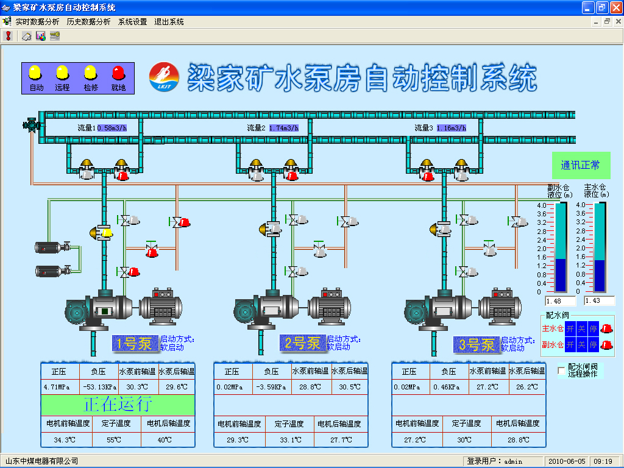Click the yellow lit valve above pump 1
624x468 pixels.
click(104, 232)
